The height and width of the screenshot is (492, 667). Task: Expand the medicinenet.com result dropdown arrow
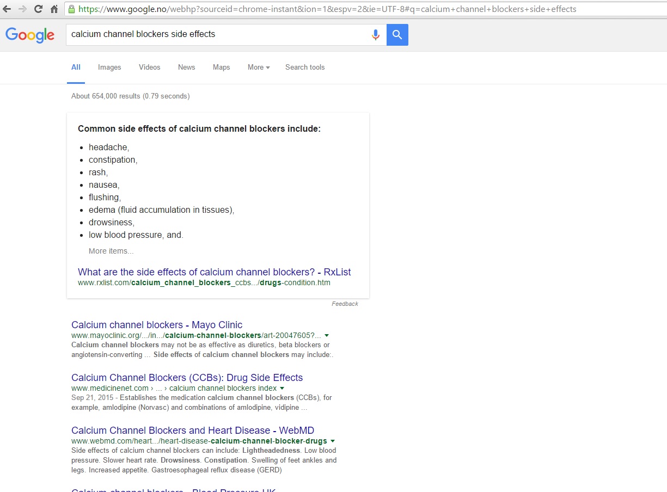click(x=282, y=389)
